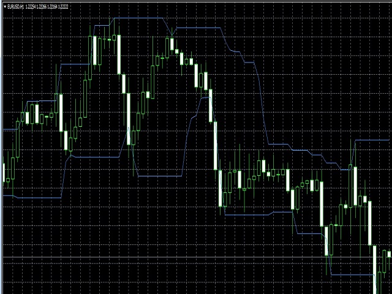Click the small triangle before EURUSD,H1
This screenshot has height=294, width=392.
5,7
